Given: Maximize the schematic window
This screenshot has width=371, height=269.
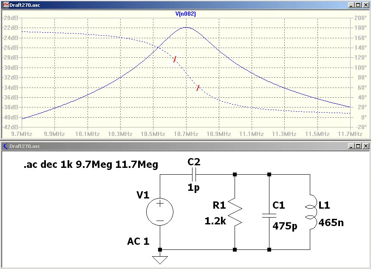Looking at the screenshot, I should click(358, 146).
